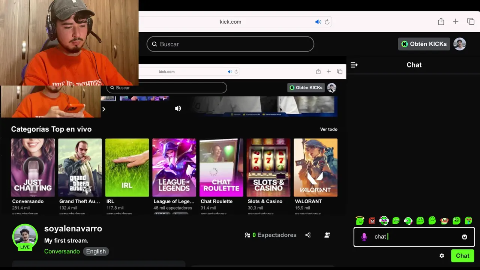Click the Categorías Top en vivo heading
Viewport: 480px width, 270px height.
[x=51, y=129]
